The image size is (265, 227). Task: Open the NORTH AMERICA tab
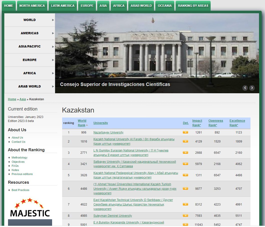[32, 6]
